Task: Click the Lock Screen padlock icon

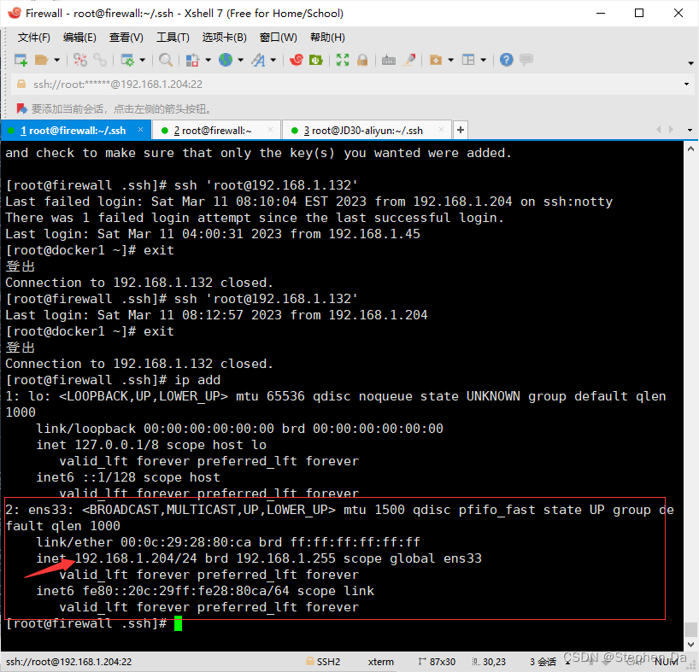Action: pos(362,60)
